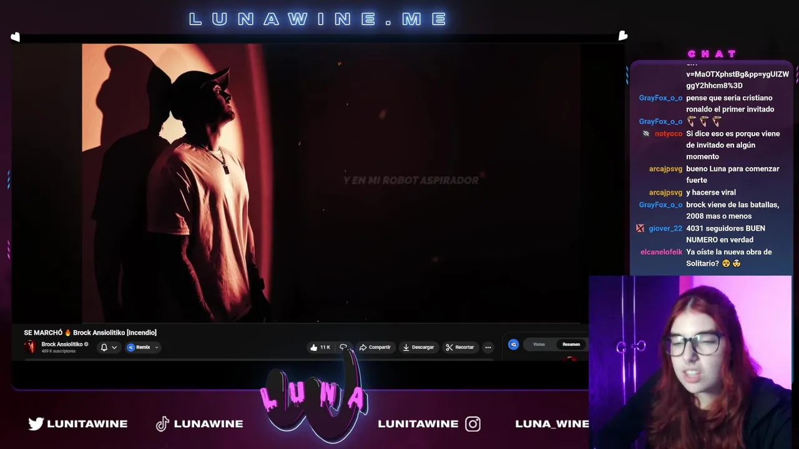Viewport: 799px width, 449px height.
Task: Open Brock Ansiolitiko channel avatar
Action: coord(30,347)
